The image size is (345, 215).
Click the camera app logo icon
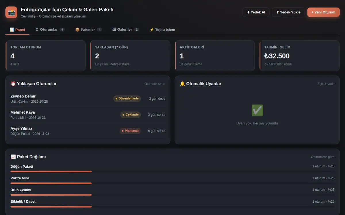(x=11, y=12)
